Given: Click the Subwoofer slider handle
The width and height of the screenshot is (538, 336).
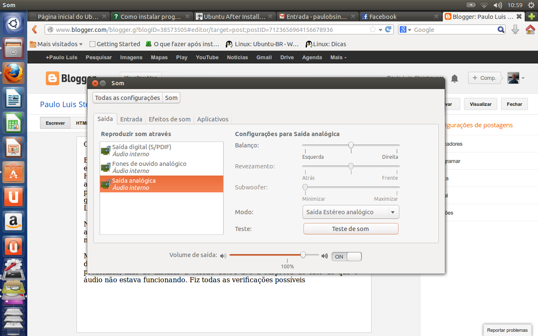Looking at the screenshot, I should tap(305, 187).
